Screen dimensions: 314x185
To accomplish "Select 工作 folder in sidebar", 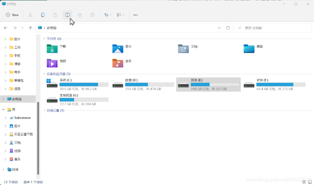I will 15,47.
